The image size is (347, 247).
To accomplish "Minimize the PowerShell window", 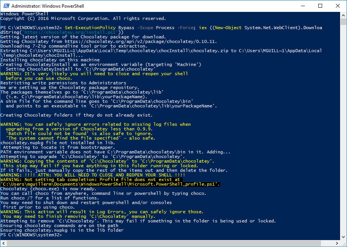I will pyautogui.click(x=303, y=6).
